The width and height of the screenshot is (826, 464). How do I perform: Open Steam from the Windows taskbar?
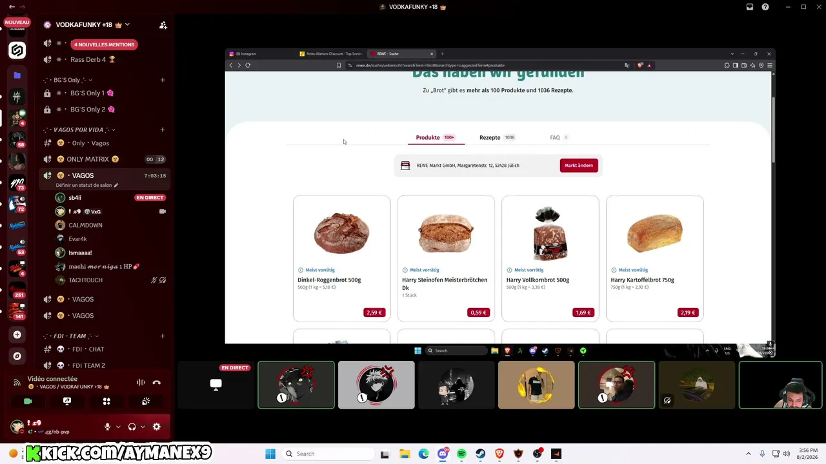481,454
